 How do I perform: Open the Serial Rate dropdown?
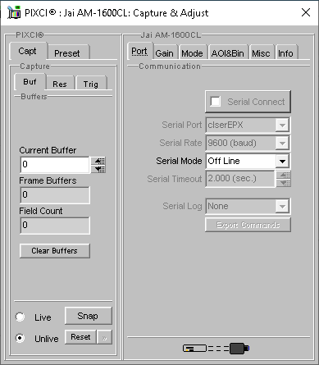coord(282,143)
